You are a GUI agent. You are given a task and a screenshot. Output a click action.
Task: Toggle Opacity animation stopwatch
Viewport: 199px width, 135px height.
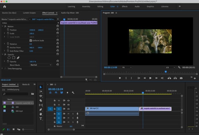(x=8, y=61)
